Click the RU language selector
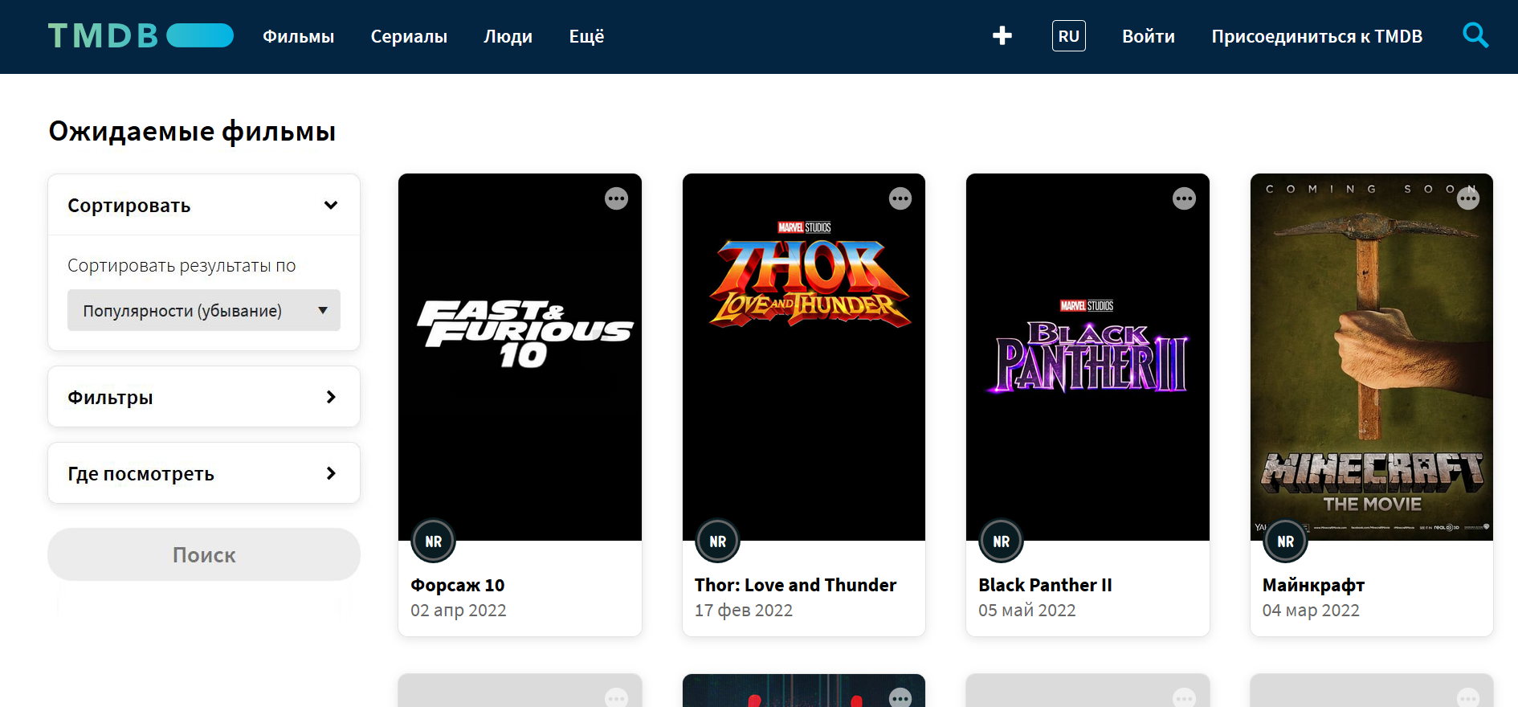Viewport: 1518px width, 707px height. pos(1068,36)
